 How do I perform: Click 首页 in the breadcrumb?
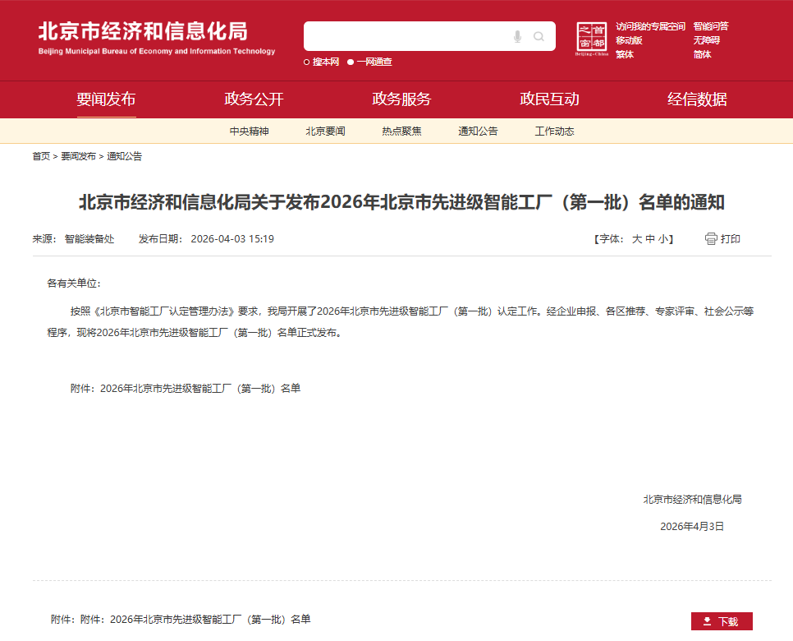pos(41,156)
